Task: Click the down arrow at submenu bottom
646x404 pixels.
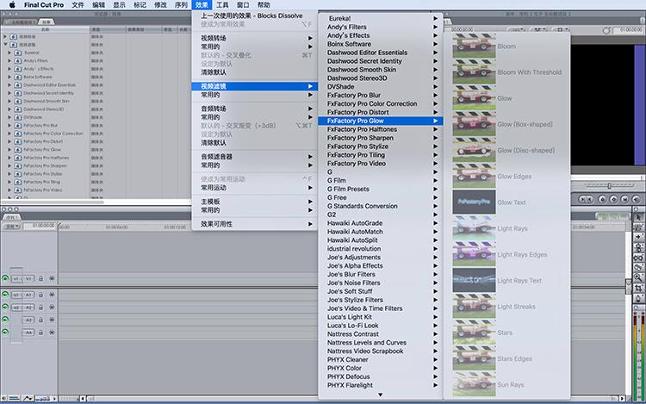Action: coord(380,395)
